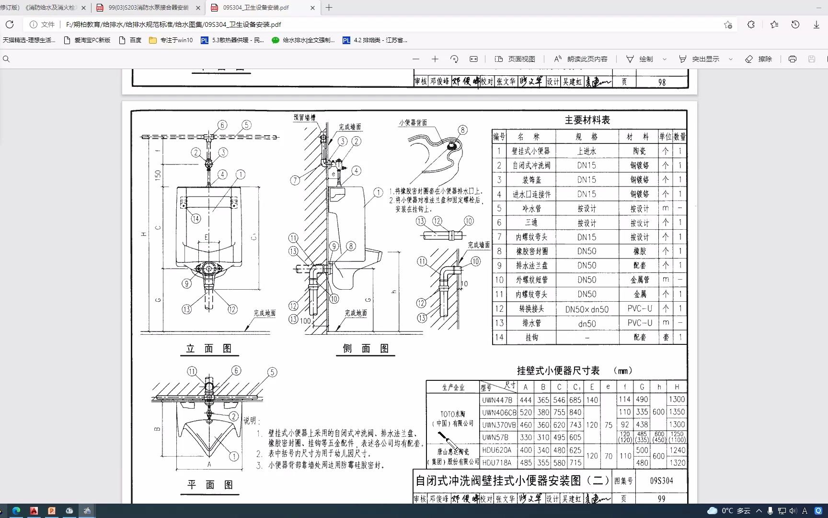Toggle fit to width icon
Image resolution: width=828 pixels, height=518 pixels.
pyautogui.click(x=474, y=59)
